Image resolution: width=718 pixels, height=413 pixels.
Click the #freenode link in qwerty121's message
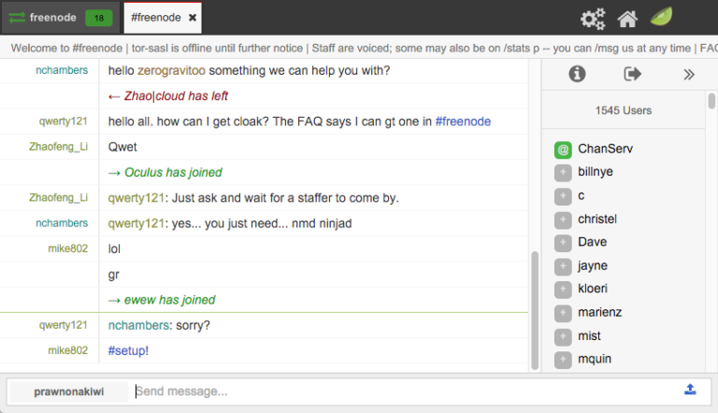click(463, 121)
